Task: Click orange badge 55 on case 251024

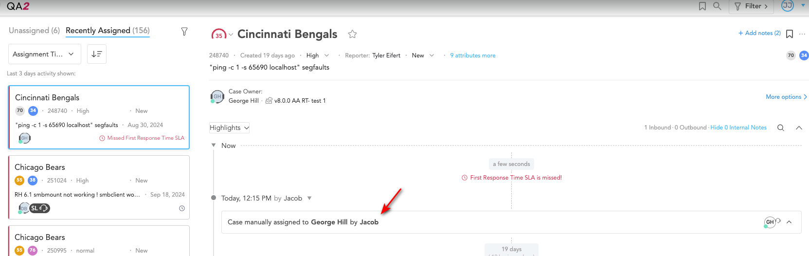Action: (x=19, y=180)
